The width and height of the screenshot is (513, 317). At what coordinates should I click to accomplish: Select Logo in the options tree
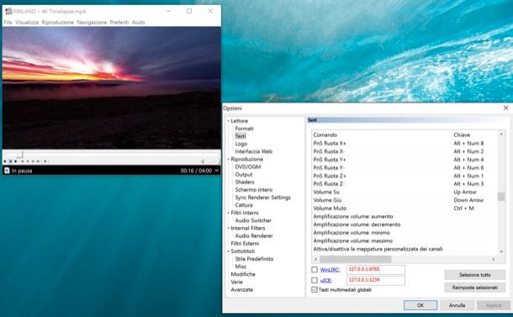tap(241, 144)
